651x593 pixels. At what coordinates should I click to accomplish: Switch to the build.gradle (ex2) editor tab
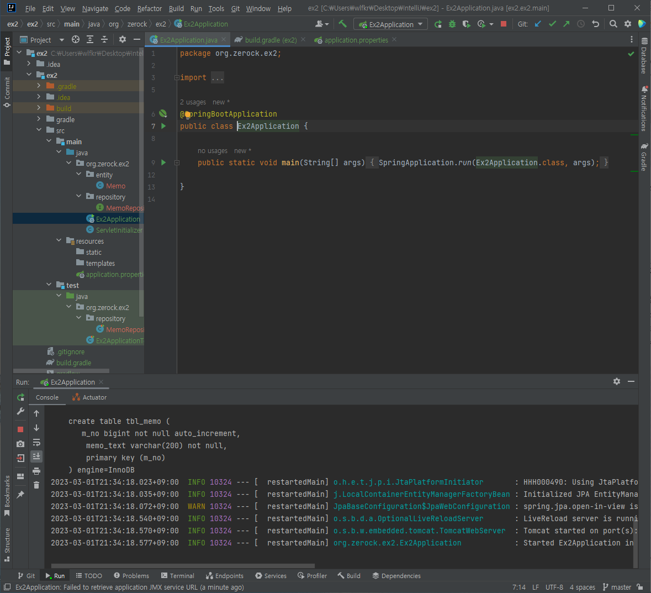click(x=270, y=40)
